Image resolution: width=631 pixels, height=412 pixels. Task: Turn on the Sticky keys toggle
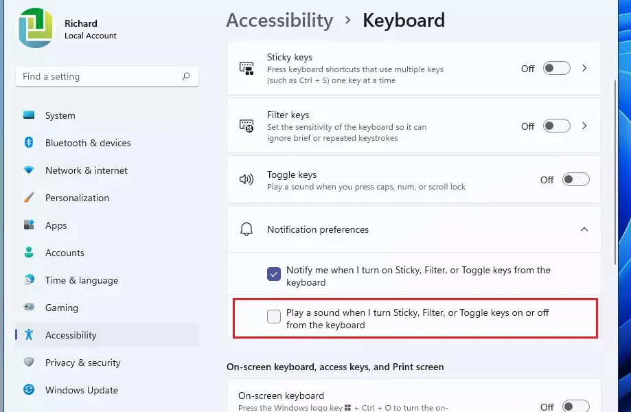pos(556,68)
